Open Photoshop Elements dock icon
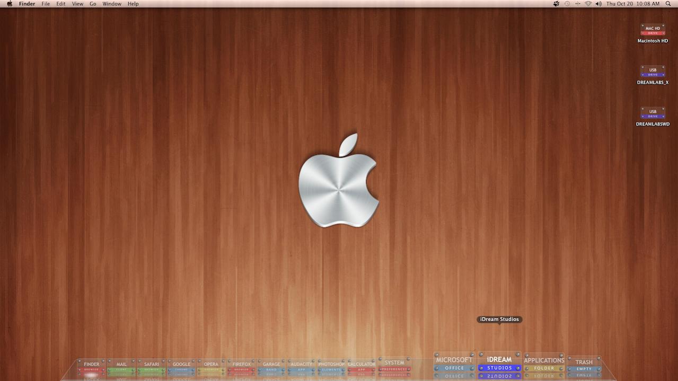Viewport: 678px width, 381px height. tap(331, 366)
